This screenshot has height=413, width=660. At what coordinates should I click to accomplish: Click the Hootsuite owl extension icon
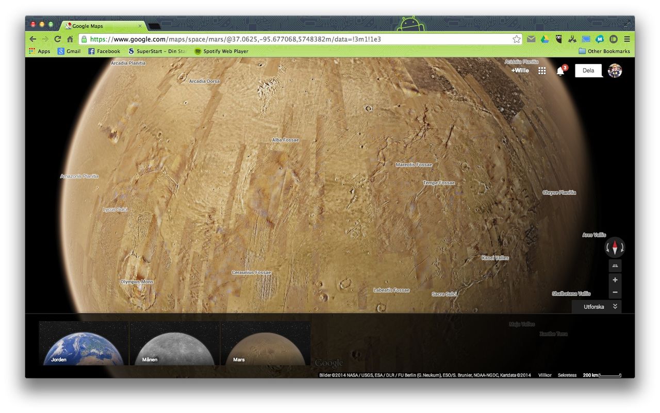(559, 39)
